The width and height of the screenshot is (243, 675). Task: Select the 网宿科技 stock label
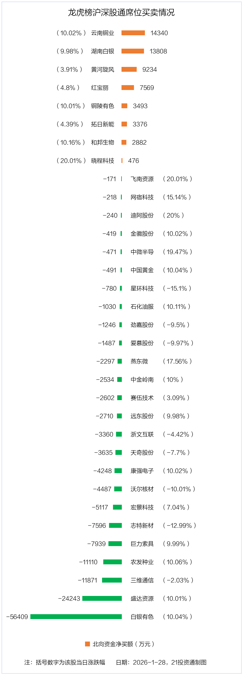[142, 197]
